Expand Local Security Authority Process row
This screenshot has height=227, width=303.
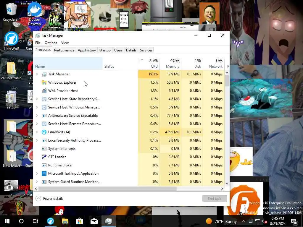[x=37, y=140]
